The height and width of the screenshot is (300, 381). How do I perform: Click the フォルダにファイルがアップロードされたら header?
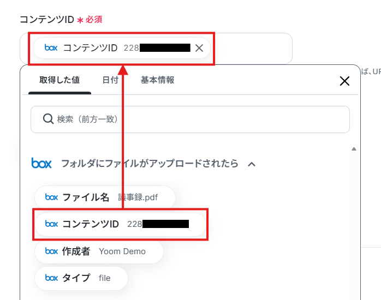pyautogui.click(x=150, y=163)
